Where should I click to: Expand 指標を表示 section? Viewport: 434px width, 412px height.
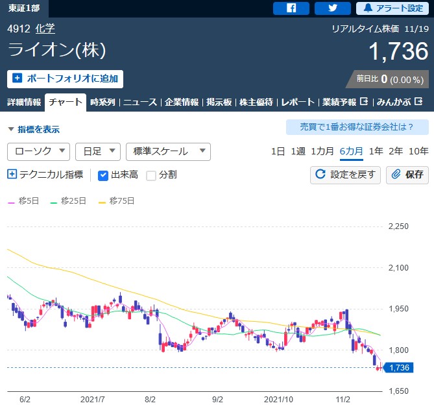coord(34,129)
